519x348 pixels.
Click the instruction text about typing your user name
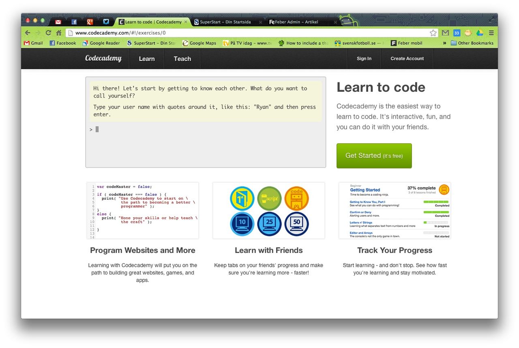click(204, 111)
